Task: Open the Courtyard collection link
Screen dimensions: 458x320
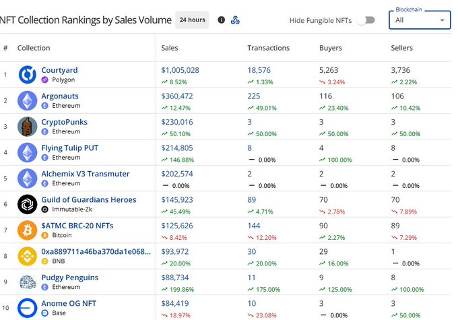Action: point(59,70)
